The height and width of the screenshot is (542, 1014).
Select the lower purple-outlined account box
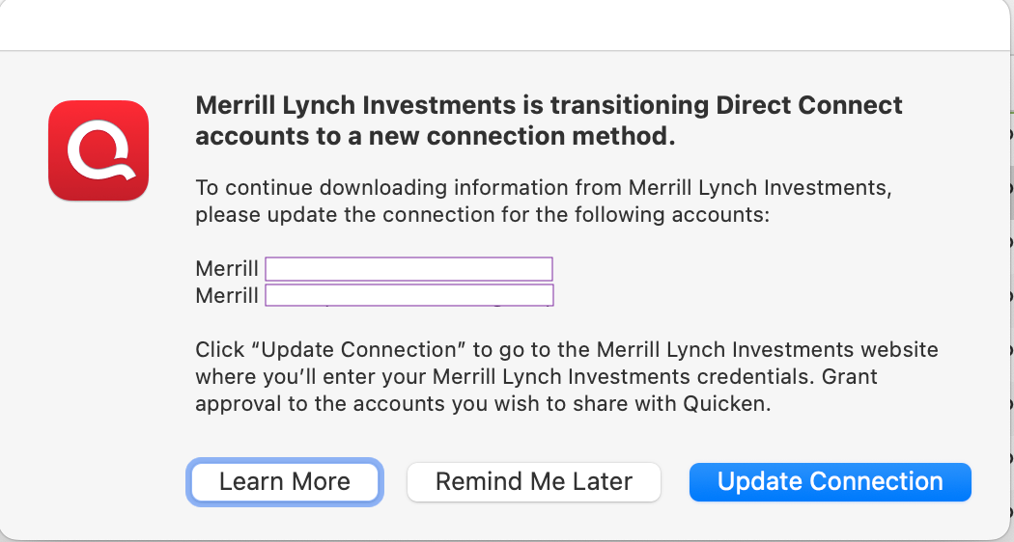[x=408, y=294]
